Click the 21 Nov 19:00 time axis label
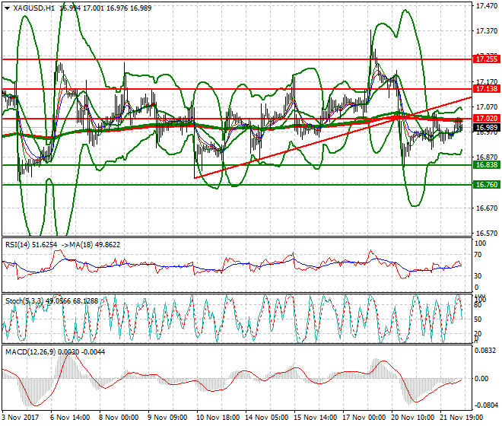Viewport: 502px width, 426px height. click(x=462, y=418)
